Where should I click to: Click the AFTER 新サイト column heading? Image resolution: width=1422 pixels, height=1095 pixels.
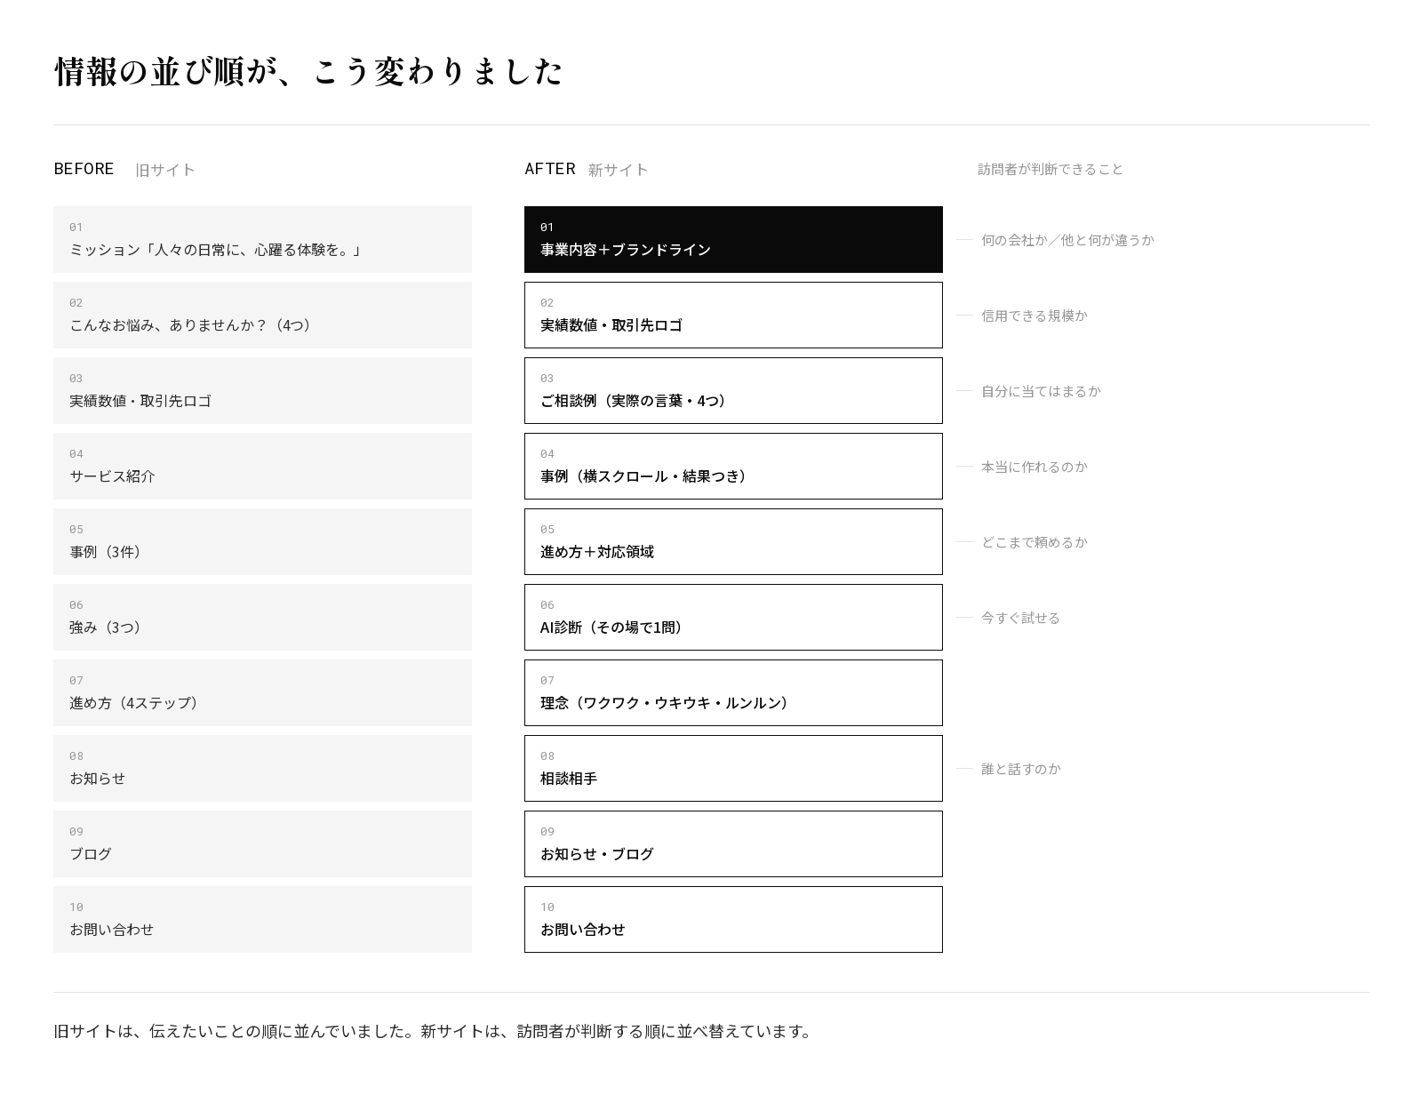[587, 169]
